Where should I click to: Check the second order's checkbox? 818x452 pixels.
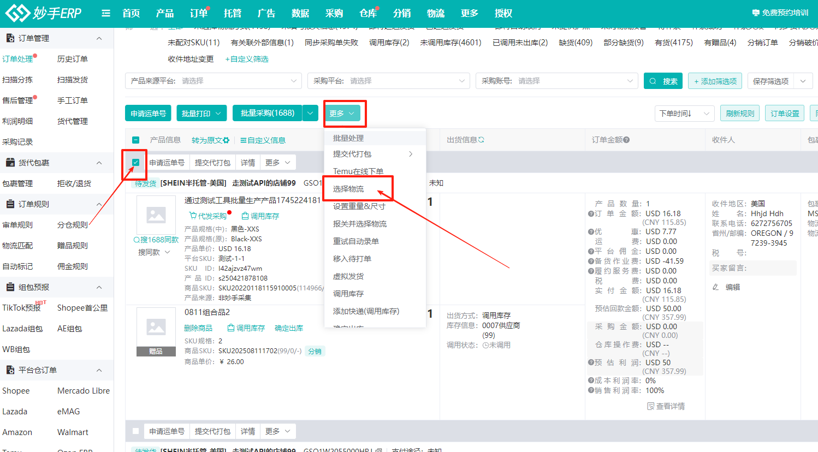coord(135,431)
